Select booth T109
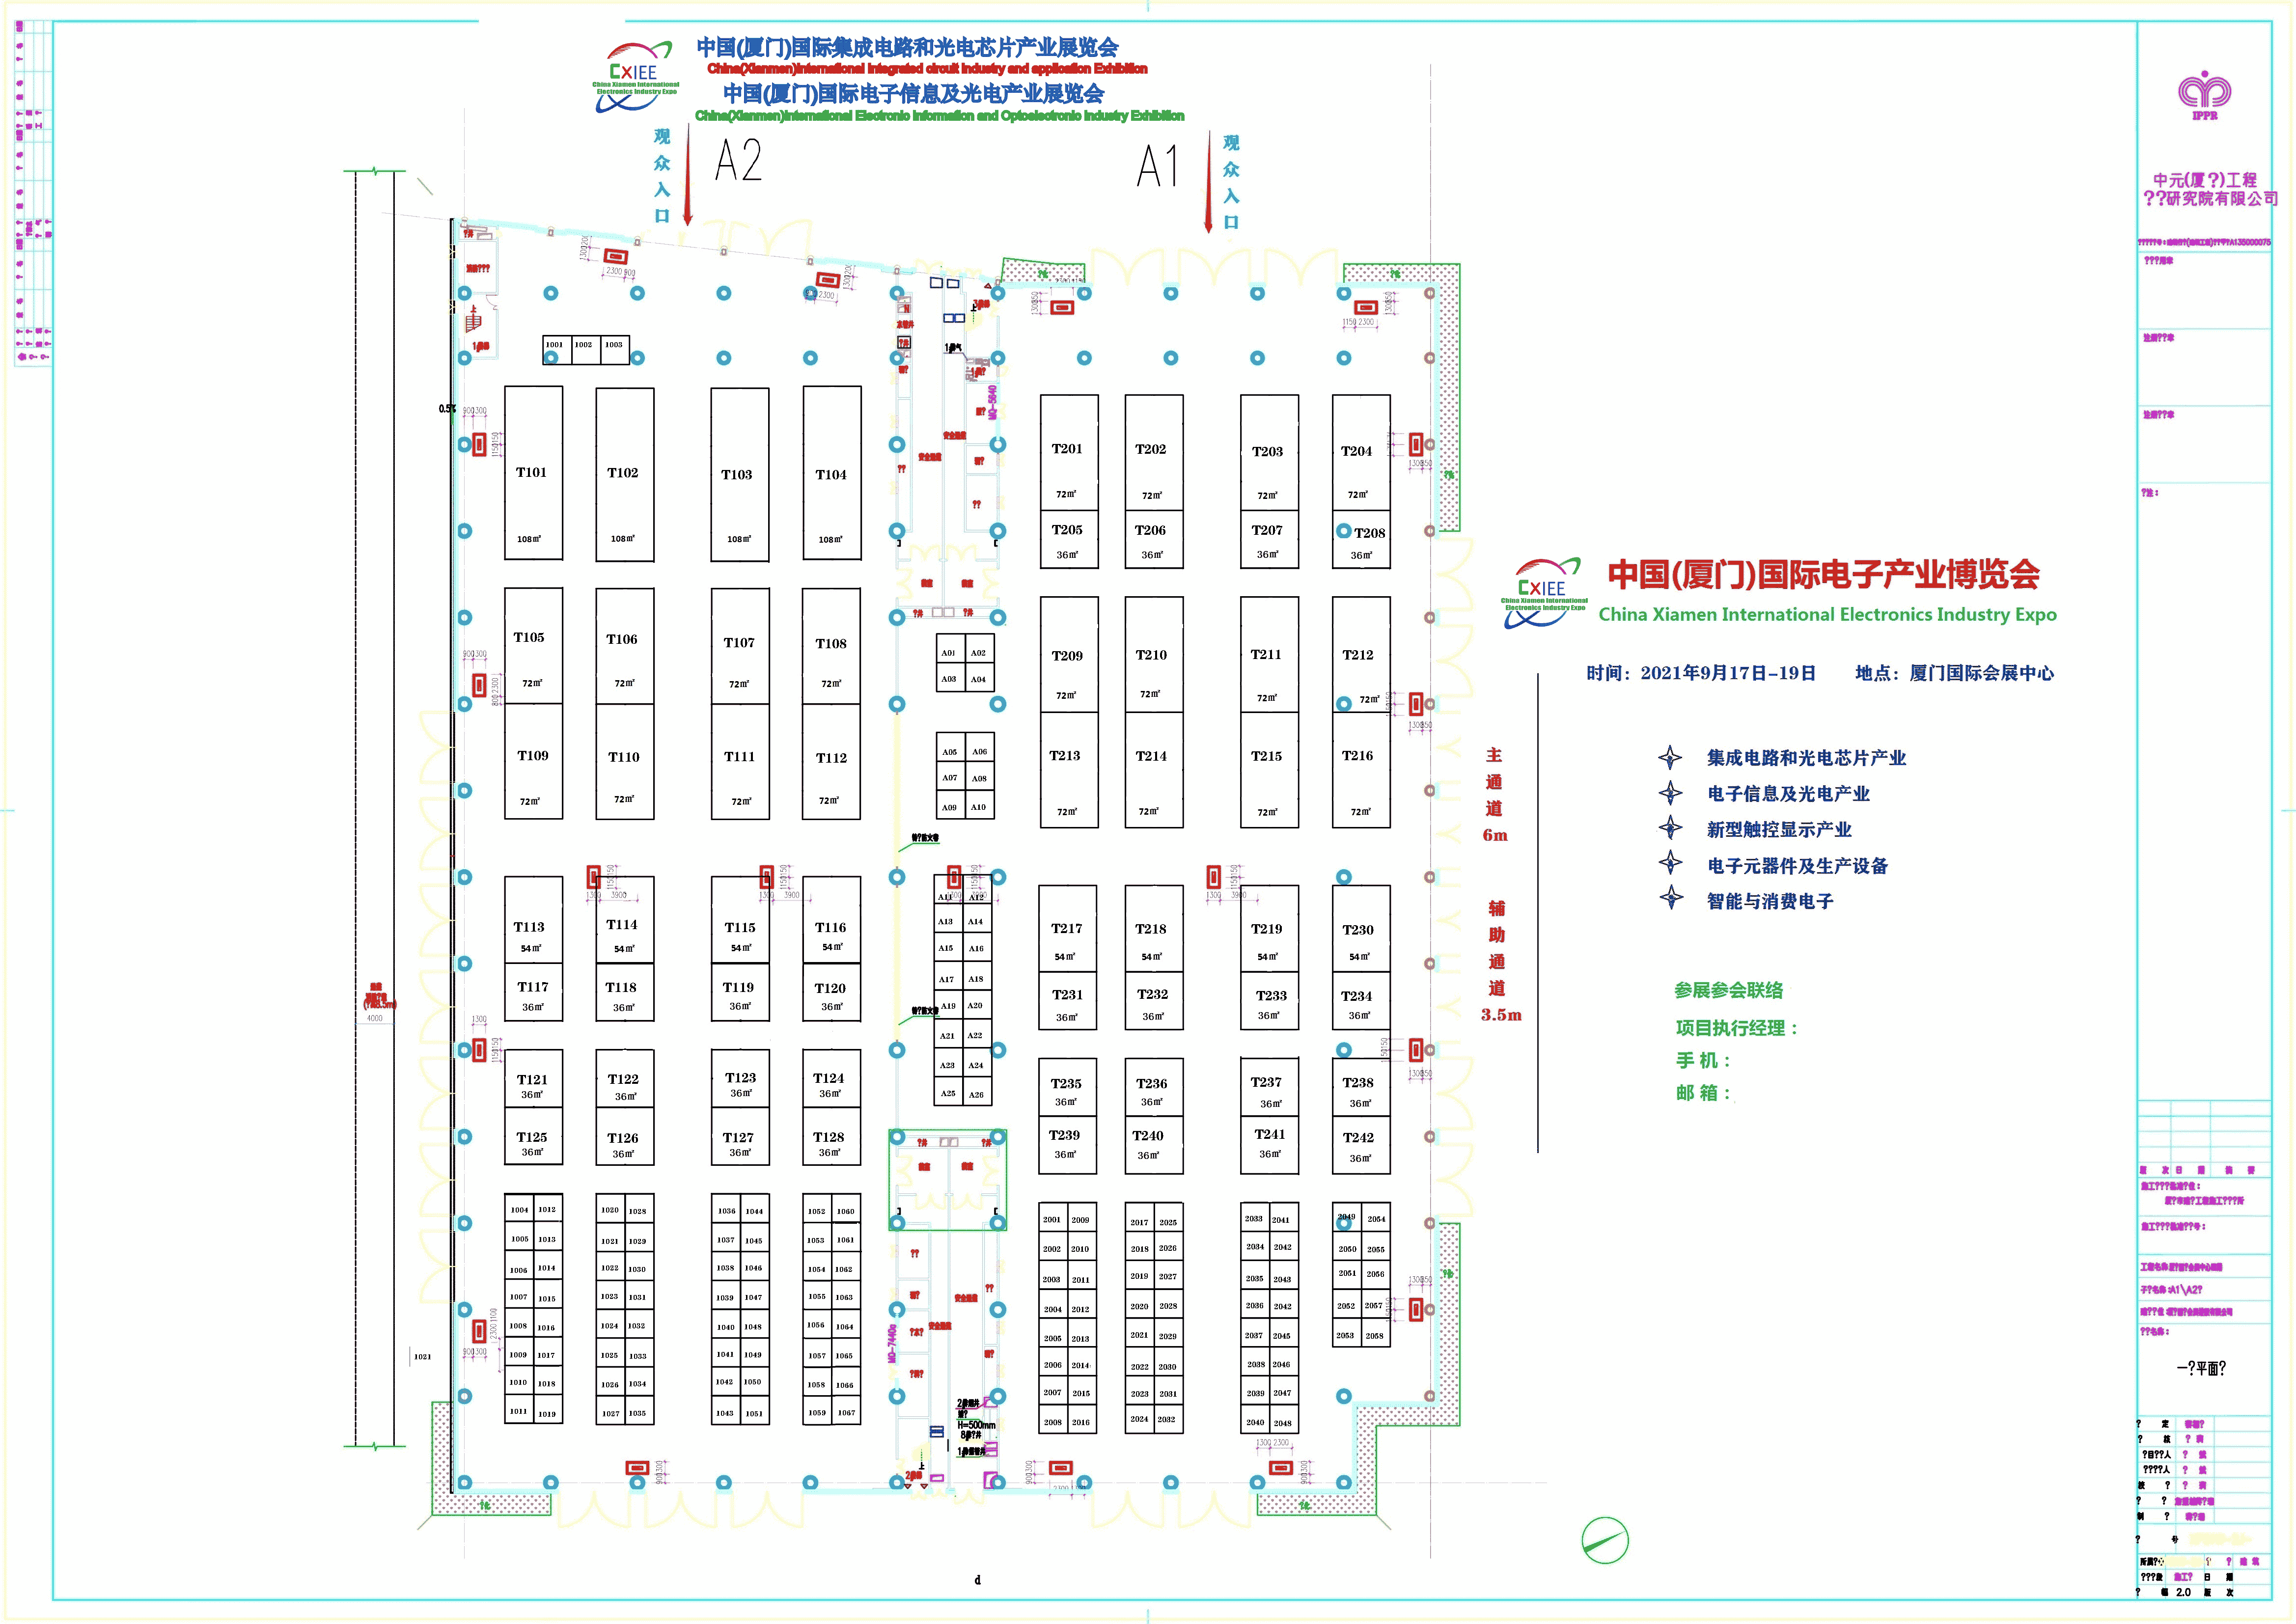The height and width of the screenshot is (1624, 2296). click(533, 761)
